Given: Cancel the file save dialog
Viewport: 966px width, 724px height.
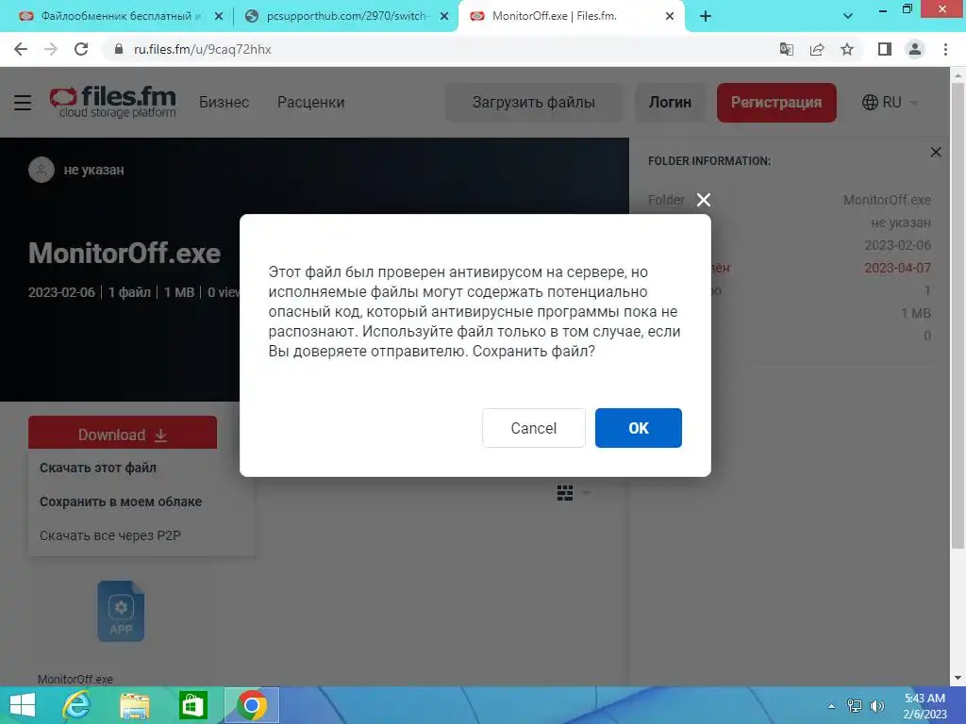Looking at the screenshot, I should click(534, 428).
